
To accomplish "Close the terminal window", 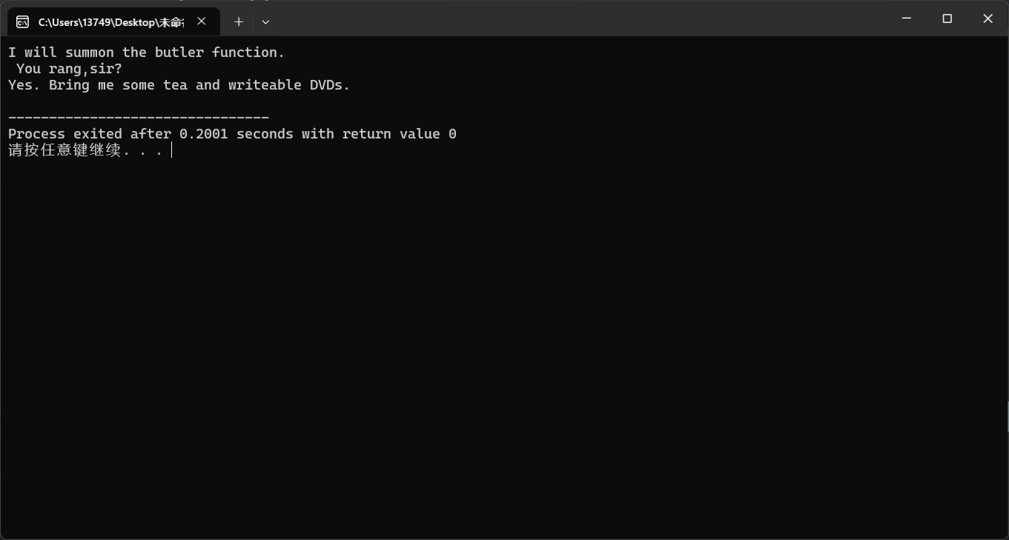I will point(988,19).
